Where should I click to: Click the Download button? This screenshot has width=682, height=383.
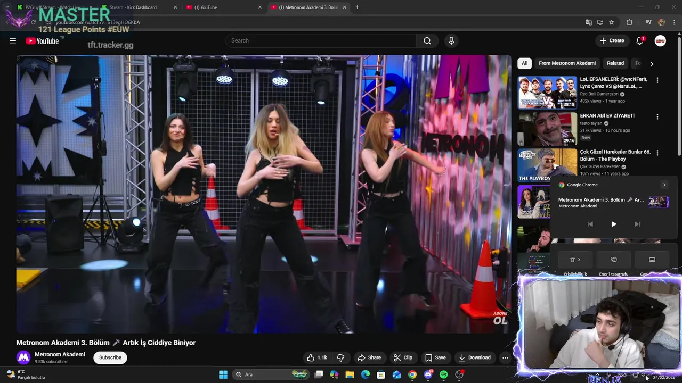tap(475, 357)
